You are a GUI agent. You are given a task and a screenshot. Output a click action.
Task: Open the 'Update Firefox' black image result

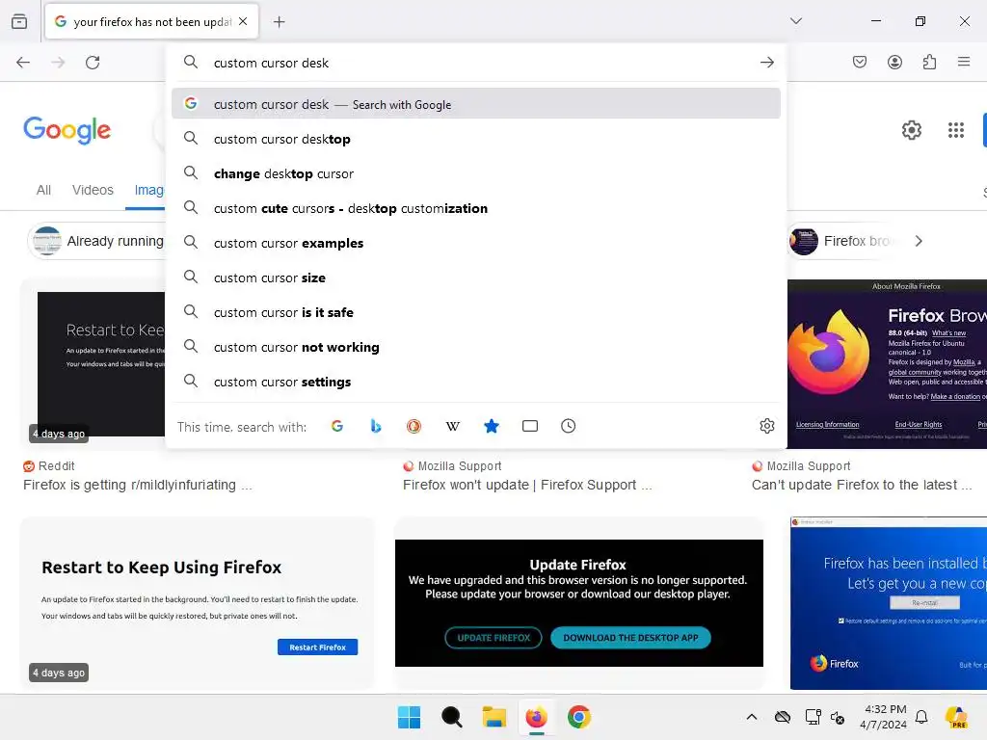coord(579,603)
